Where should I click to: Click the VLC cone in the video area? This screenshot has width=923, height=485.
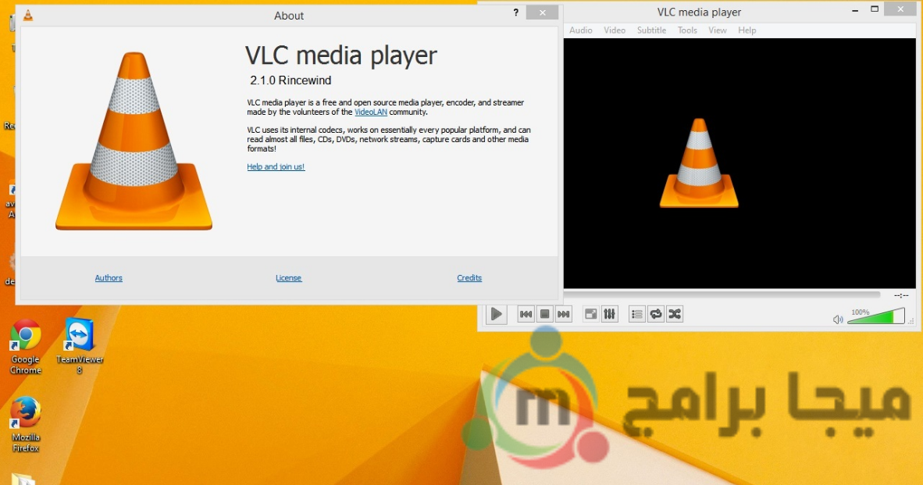(699, 163)
